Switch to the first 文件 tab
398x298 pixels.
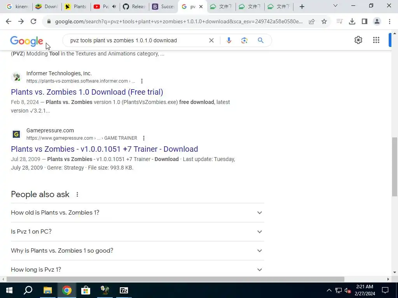pos(221,7)
